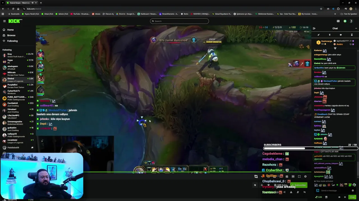This screenshot has height=201, width=359.
Task: Mute the Elwind Stream browser tab
Action: (33, 3)
